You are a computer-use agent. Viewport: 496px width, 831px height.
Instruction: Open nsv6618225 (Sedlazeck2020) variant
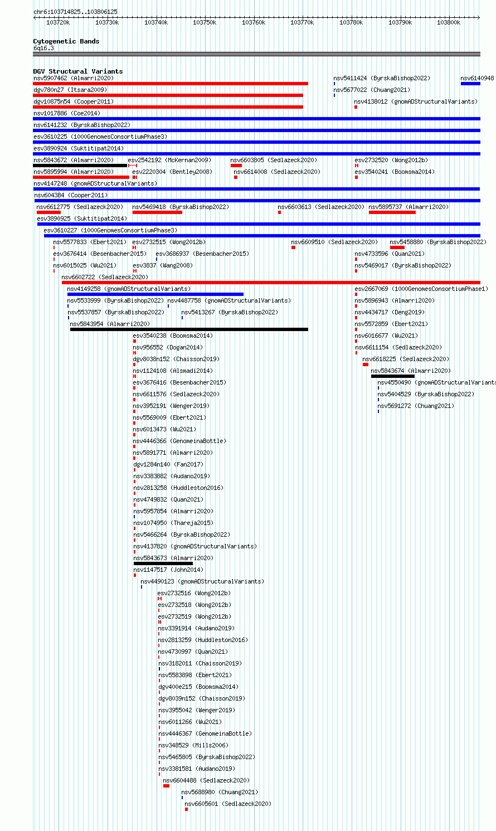click(x=406, y=359)
